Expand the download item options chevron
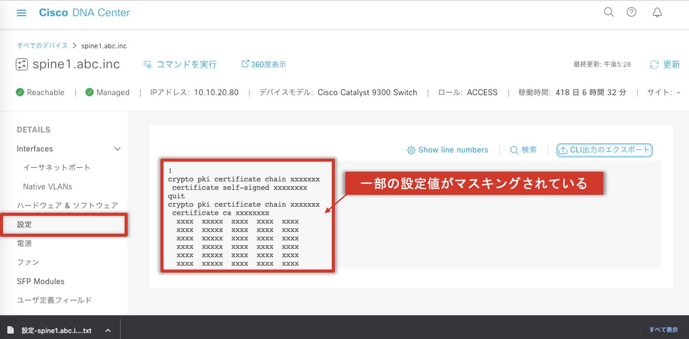This screenshot has height=339, width=689. [x=108, y=331]
